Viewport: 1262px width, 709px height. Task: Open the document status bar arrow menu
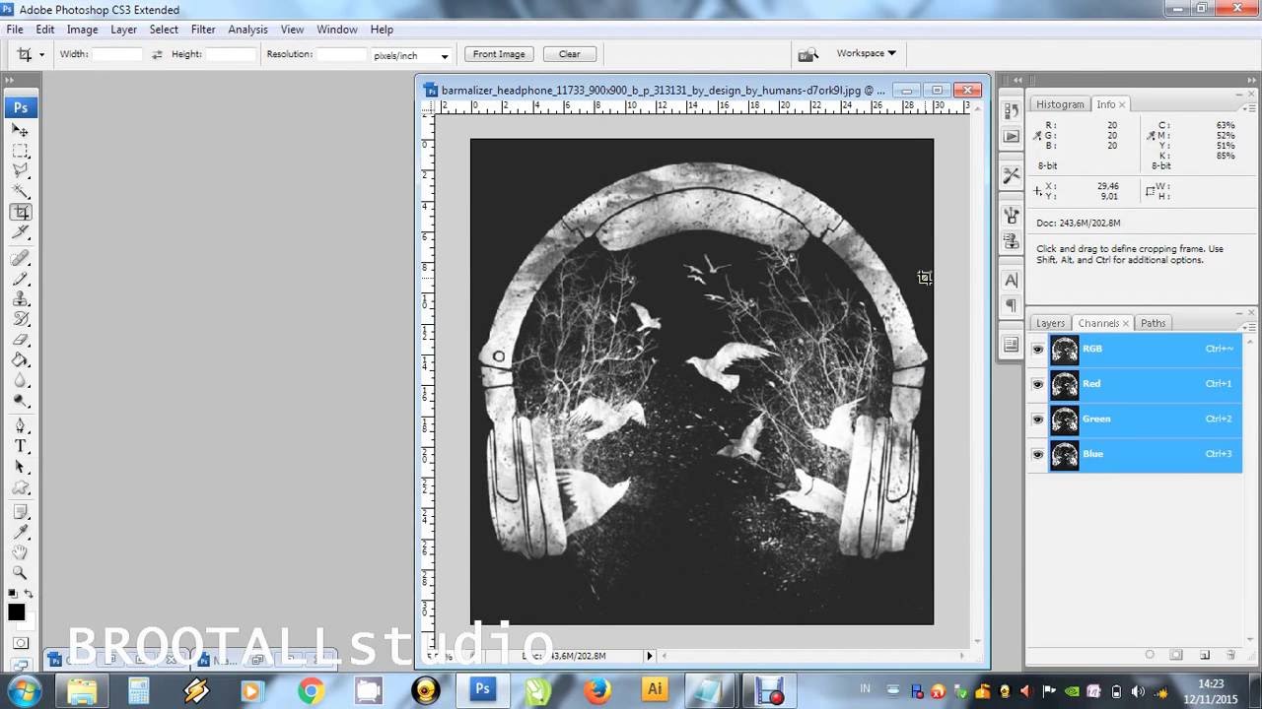coord(649,656)
